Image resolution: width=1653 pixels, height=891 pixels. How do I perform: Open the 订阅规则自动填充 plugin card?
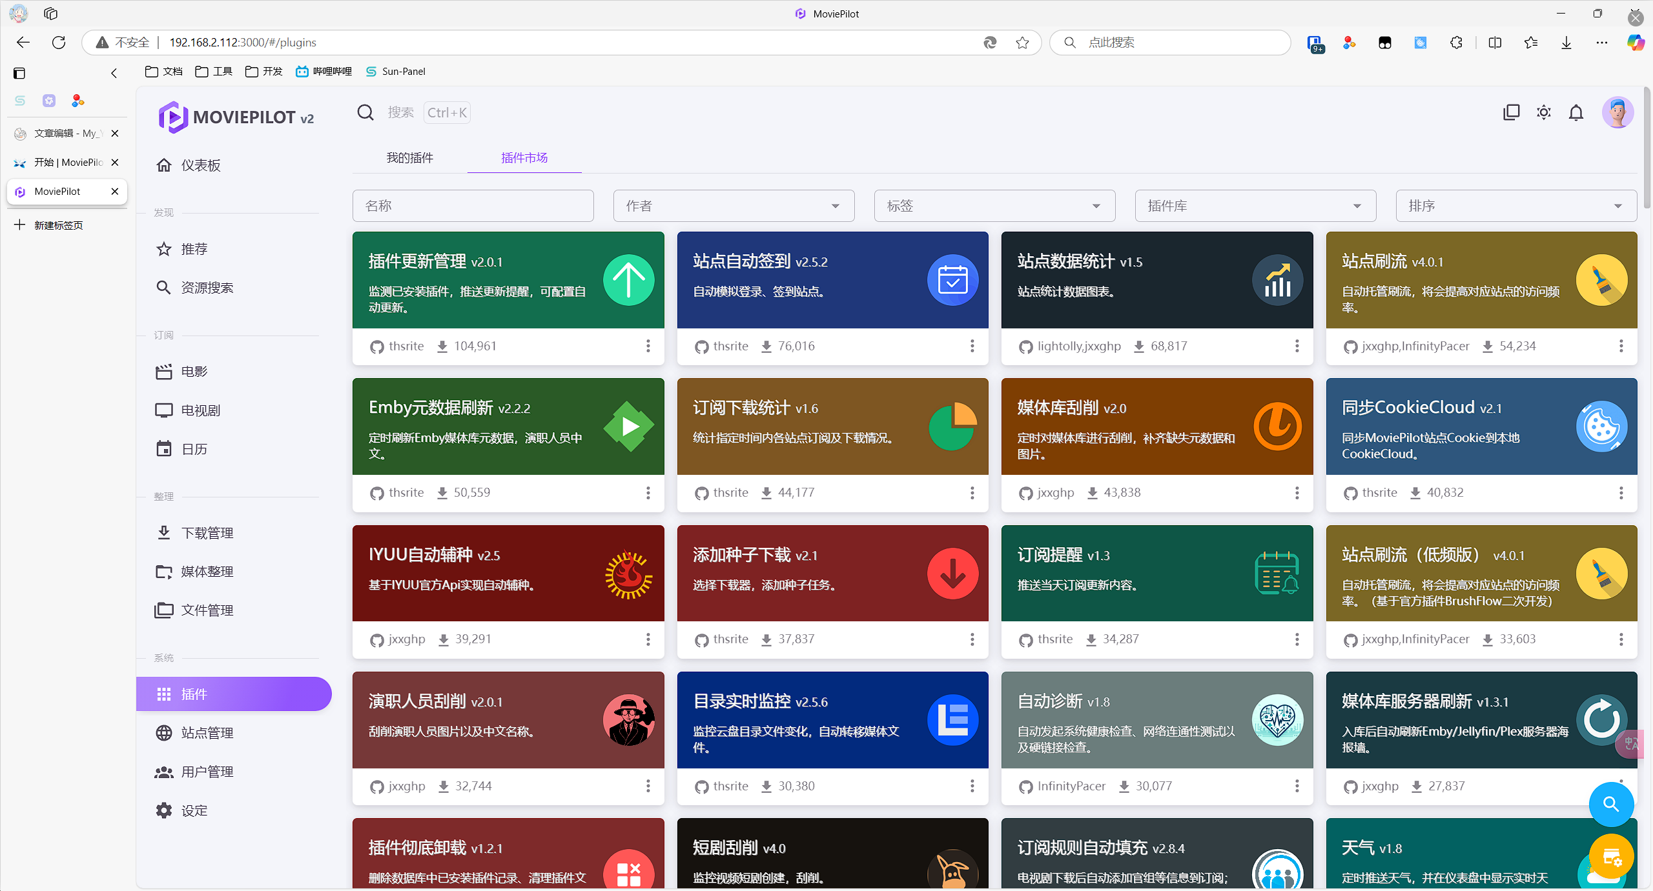point(1157,854)
